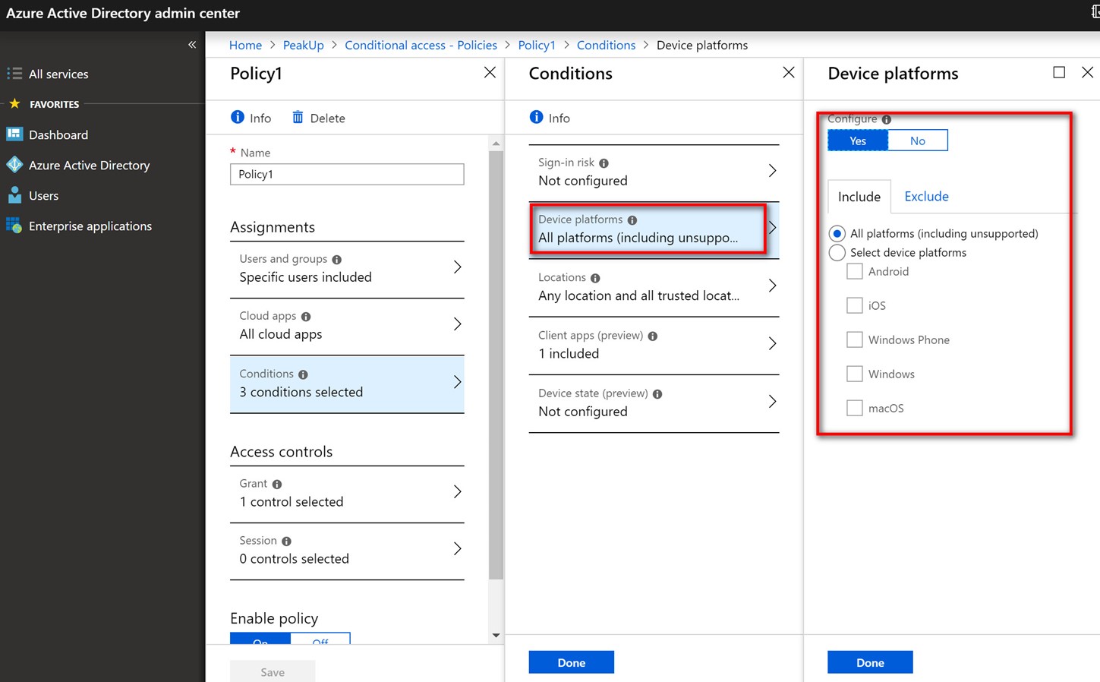Collapse the left sidebar with double chevron

192,45
